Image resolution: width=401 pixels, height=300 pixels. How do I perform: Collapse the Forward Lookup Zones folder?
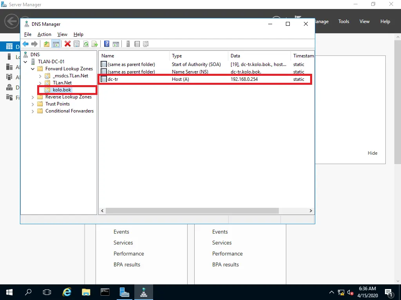coord(33,69)
